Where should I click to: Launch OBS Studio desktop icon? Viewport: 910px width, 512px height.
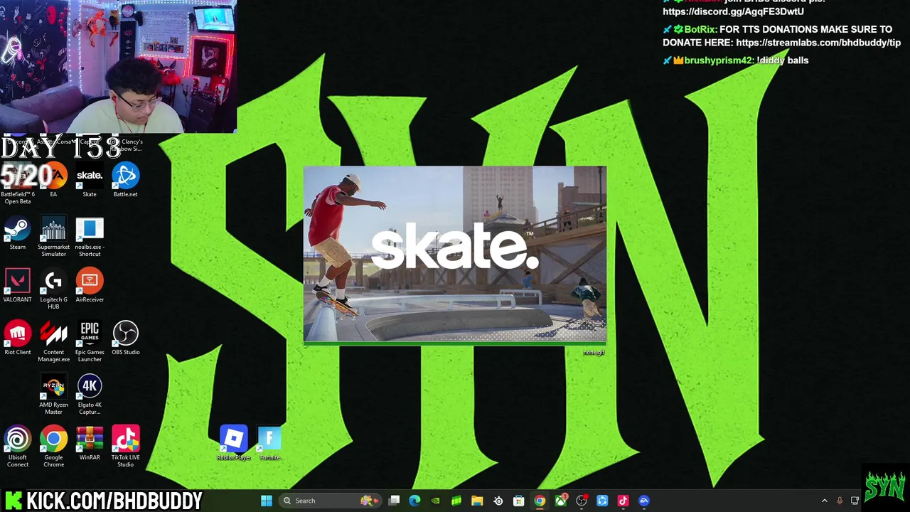[125, 338]
